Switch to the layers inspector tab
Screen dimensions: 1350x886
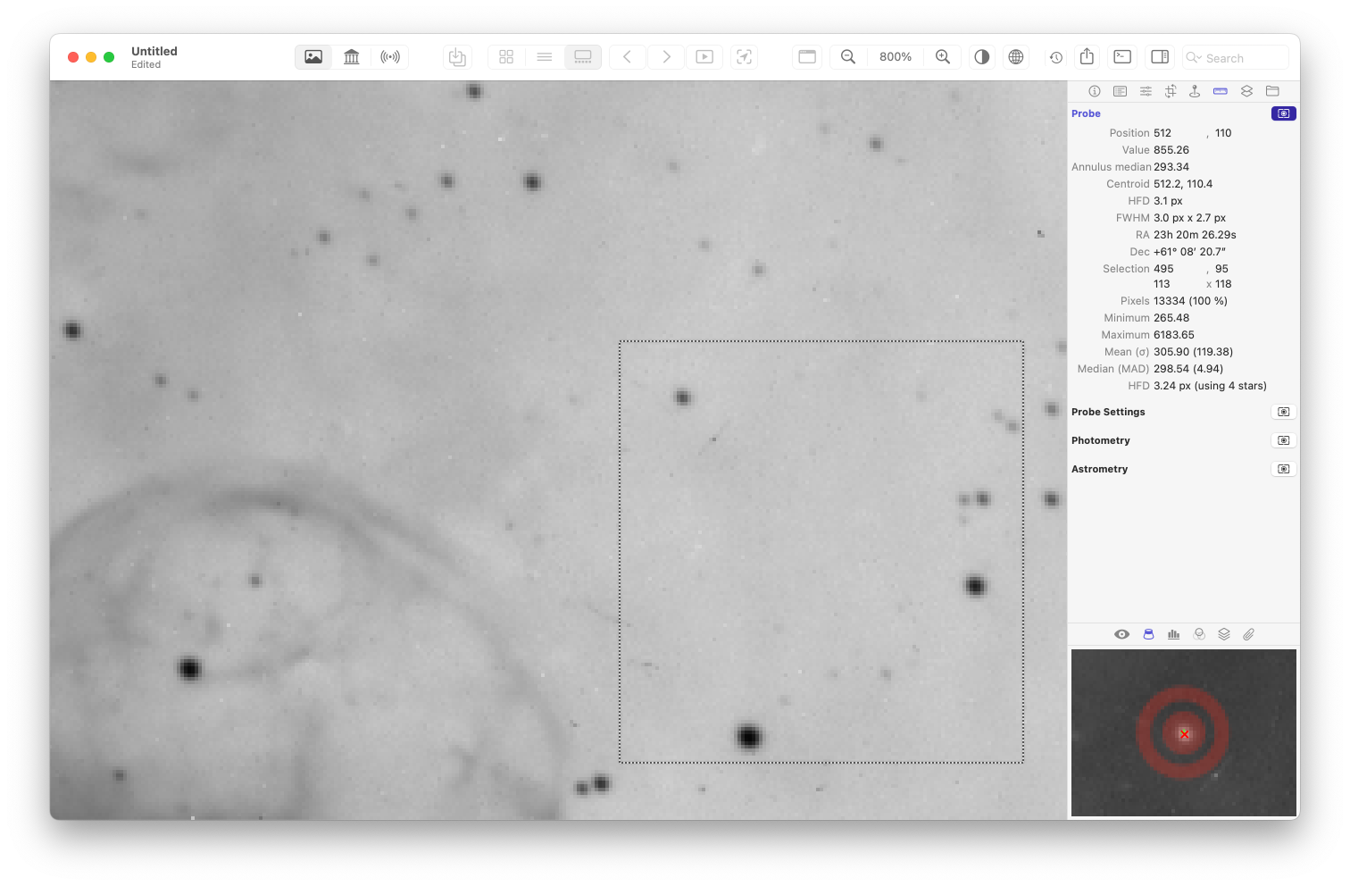[1246, 91]
